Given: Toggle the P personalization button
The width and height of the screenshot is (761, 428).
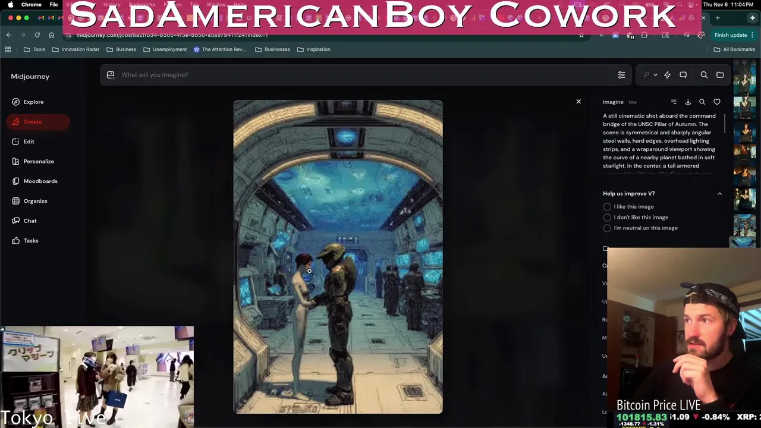Looking at the screenshot, I should pyautogui.click(x=646, y=75).
